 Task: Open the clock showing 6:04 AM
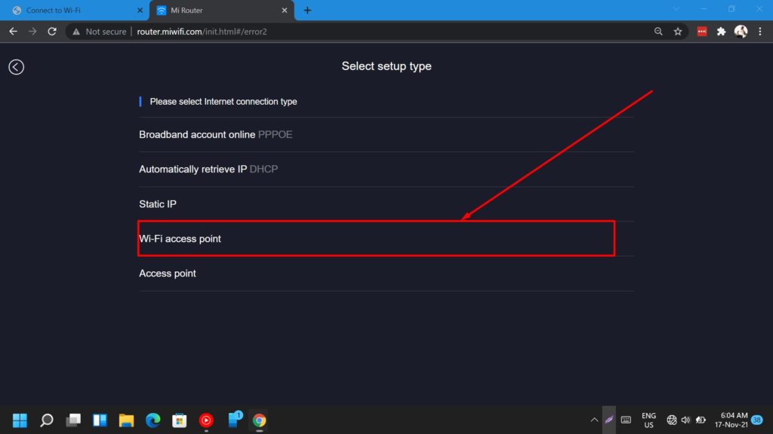731,420
